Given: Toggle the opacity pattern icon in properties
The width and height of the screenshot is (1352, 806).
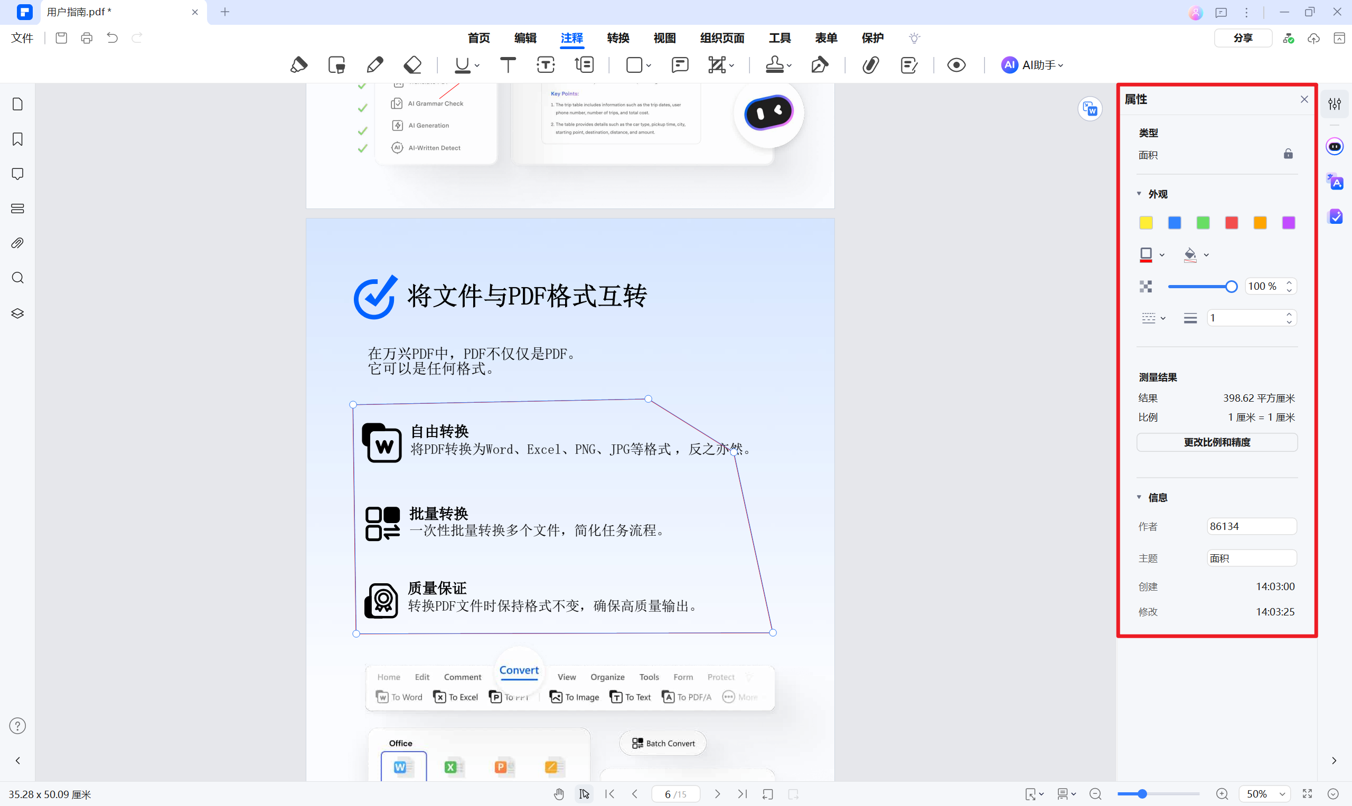Looking at the screenshot, I should (1146, 286).
